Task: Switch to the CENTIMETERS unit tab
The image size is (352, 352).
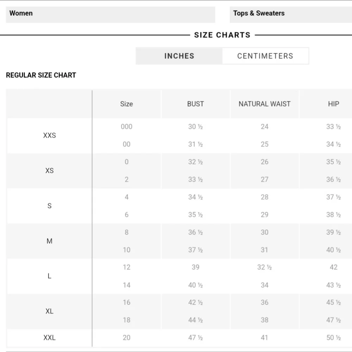Action: click(x=265, y=56)
